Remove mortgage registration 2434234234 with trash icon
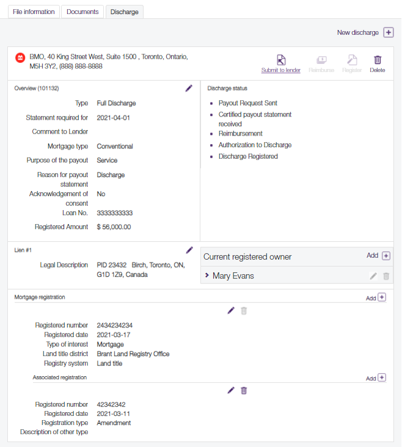The width and height of the screenshot is (402, 447). (244, 310)
